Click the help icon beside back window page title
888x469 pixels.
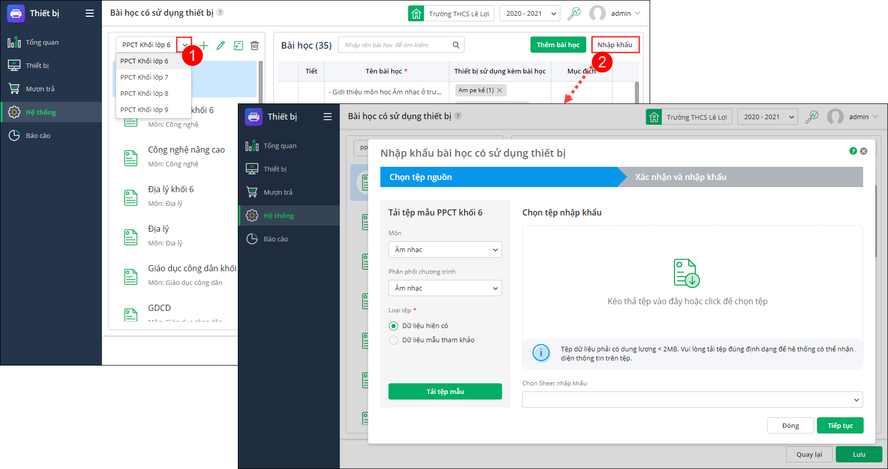[220, 12]
